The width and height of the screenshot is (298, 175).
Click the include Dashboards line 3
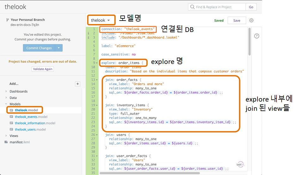(140, 37)
